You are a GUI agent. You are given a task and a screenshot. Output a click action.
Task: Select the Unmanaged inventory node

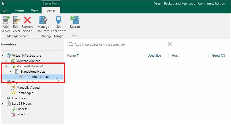click(x=25, y=93)
